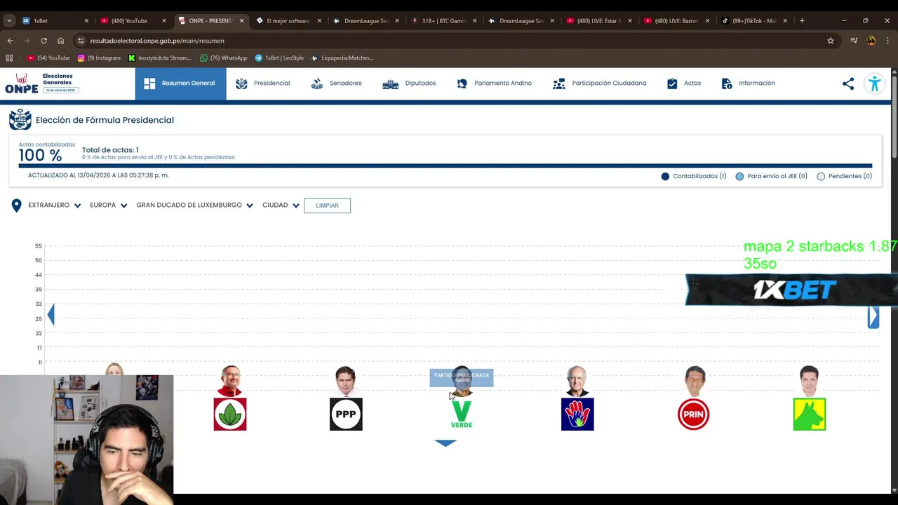Open the Información section
Image resolution: width=898 pixels, height=505 pixels.
[x=748, y=83]
